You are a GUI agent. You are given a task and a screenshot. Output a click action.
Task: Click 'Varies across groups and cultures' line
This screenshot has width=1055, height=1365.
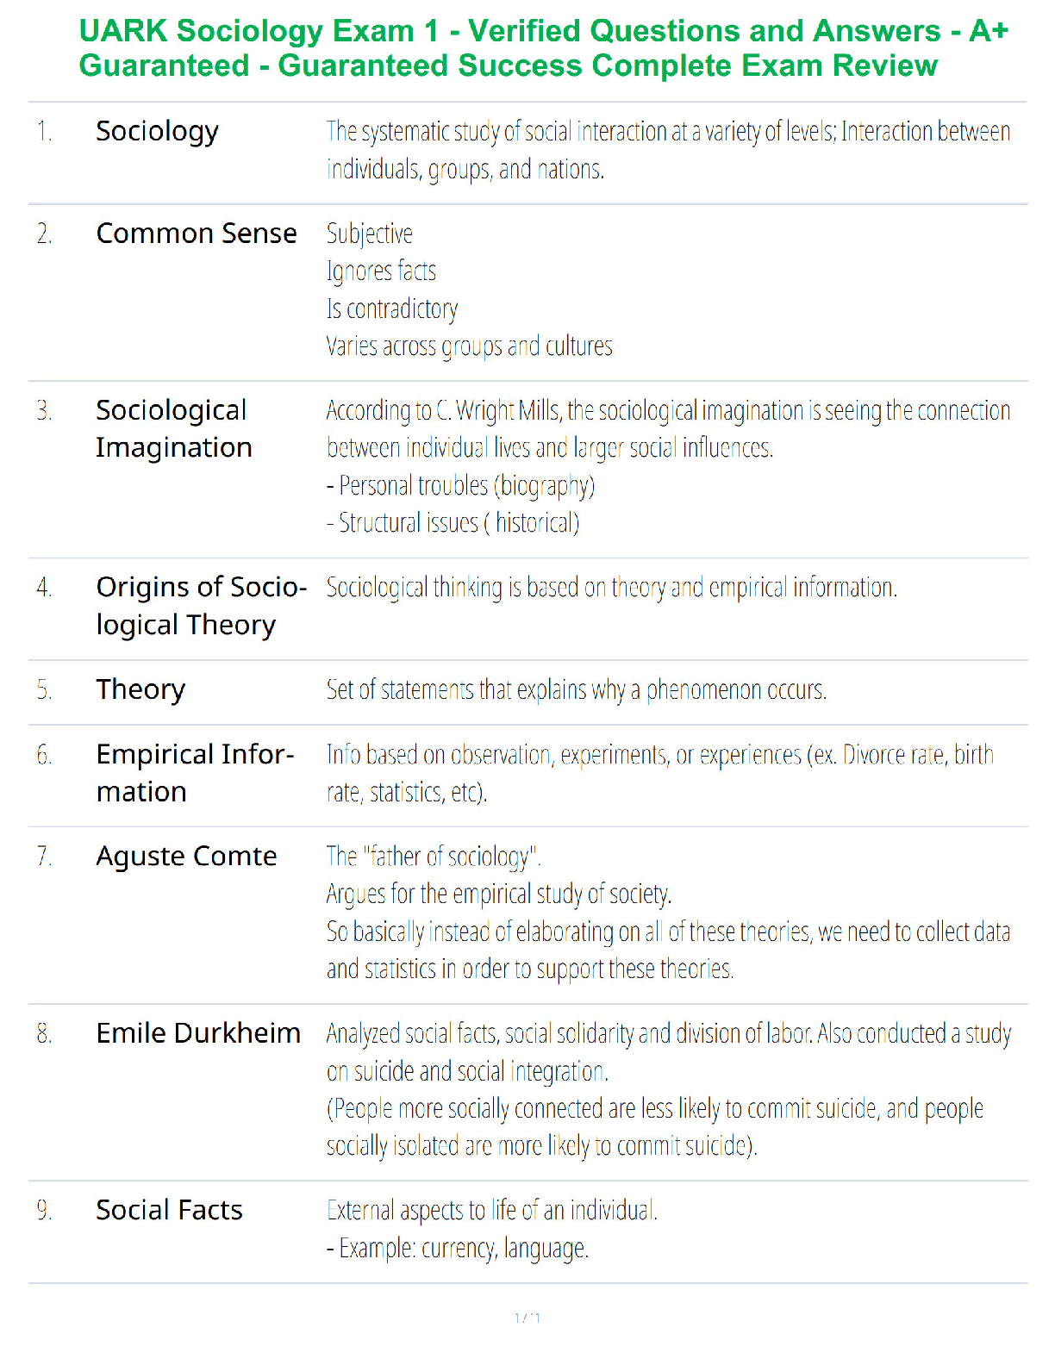pyautogui.click(x=469, y=346)
